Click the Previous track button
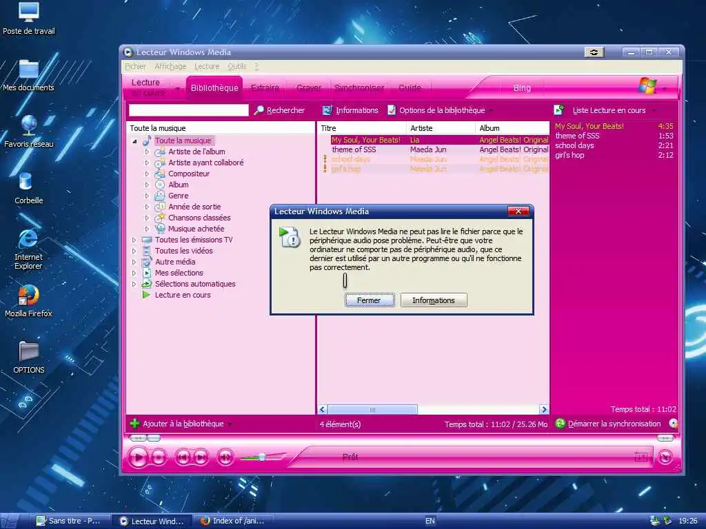706x529 pixels. tap(183, 457)
